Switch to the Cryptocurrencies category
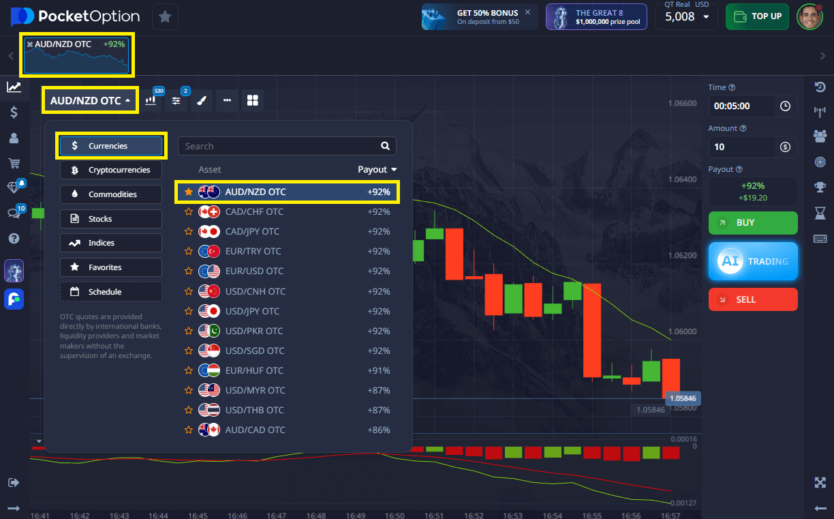 111,170
